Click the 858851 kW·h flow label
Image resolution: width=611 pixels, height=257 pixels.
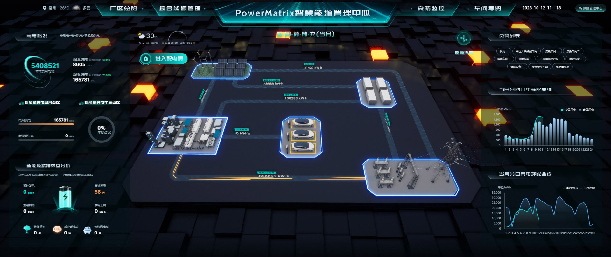(274, 176)
